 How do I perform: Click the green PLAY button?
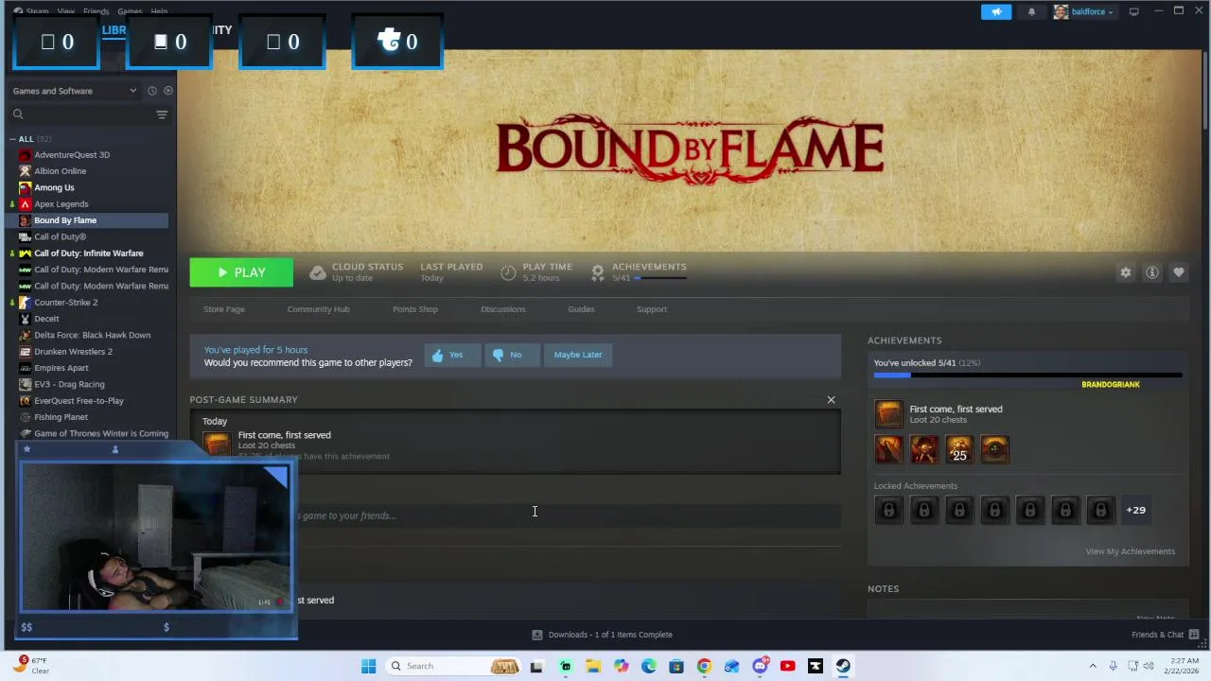241,272
